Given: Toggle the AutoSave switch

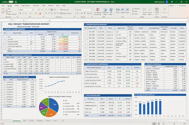Looking at the screenshot, I should (11, 2).
